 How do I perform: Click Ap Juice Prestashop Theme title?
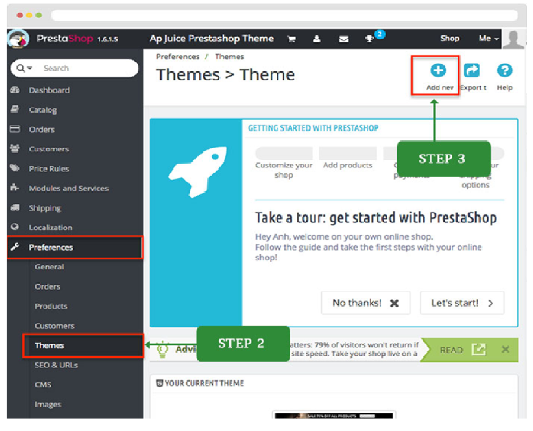click(x=211, y=39)
